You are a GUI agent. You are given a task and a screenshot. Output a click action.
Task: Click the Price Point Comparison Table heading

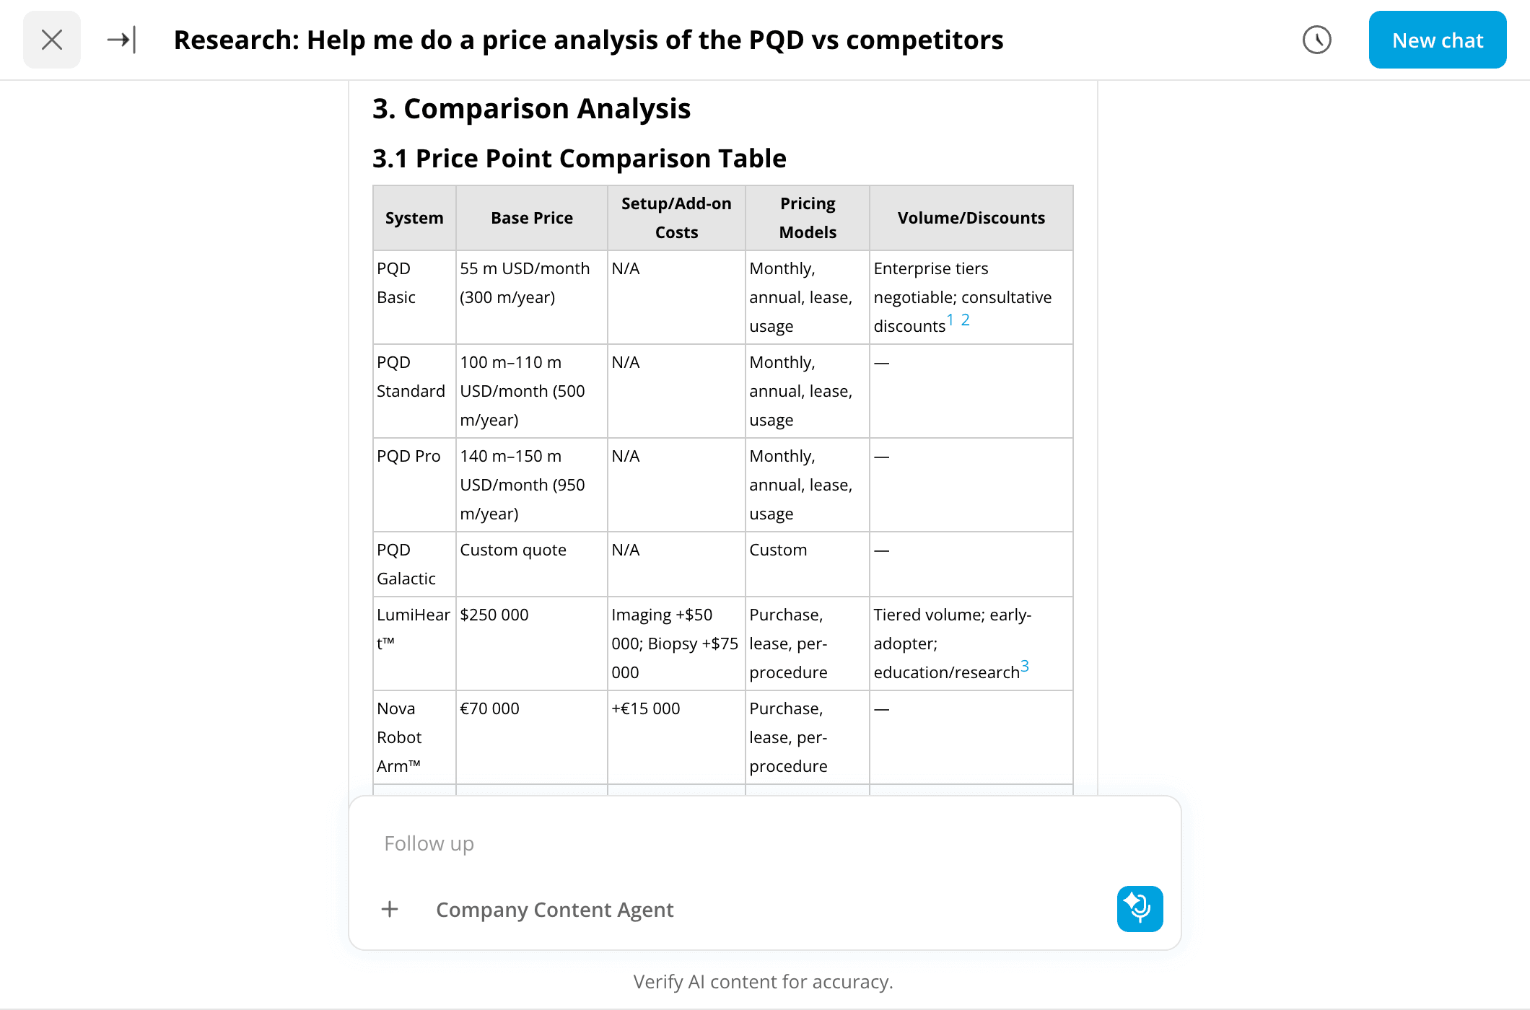[579, 159]
